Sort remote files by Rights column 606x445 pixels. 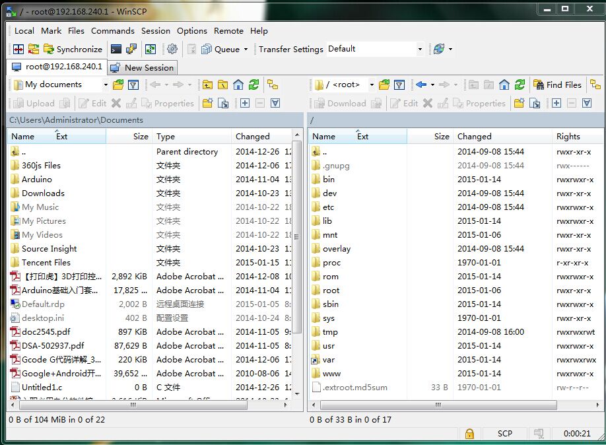tap(578, 137)
